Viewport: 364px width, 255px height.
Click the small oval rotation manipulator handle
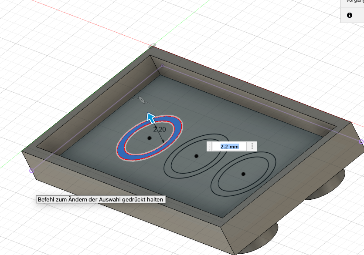click(x=142, y=100)
